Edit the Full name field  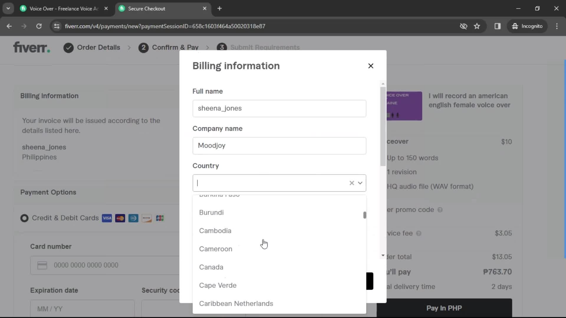click(279, 108)
